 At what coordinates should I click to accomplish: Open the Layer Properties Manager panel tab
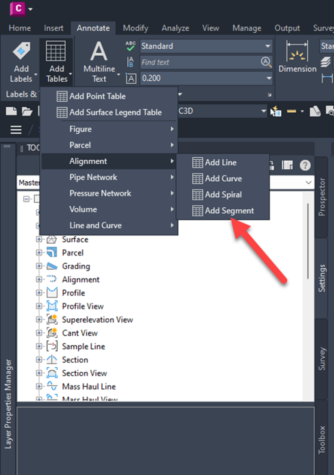click(x=8, y=404)
